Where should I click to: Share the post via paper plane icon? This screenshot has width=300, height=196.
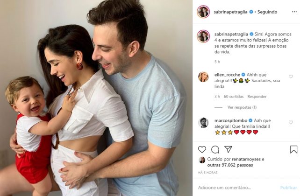[228, 149]
